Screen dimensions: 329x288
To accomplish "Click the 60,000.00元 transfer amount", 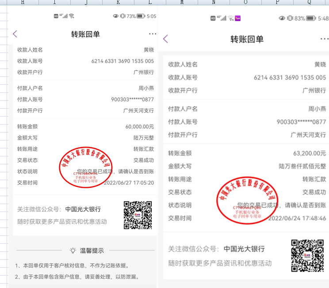I will 140,127.
